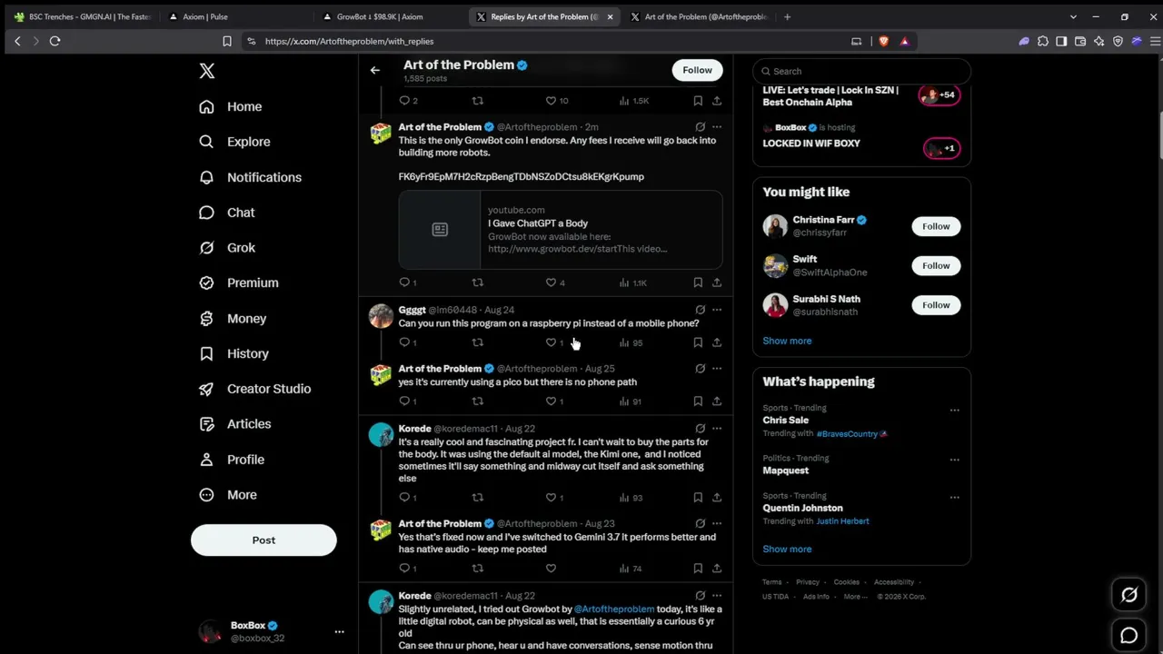Bookmark the 'switched to Gemini' reply
The image size is (1163, 654).
(x=698, y=569)
